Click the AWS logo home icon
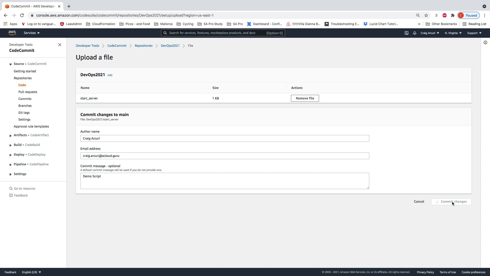The width and height of the screenshot is (490, 276). [12, 33]
